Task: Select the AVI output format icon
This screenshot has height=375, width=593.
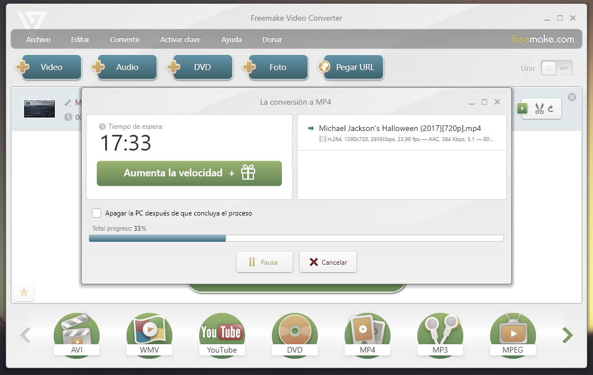Action: (x=77, y=335)
